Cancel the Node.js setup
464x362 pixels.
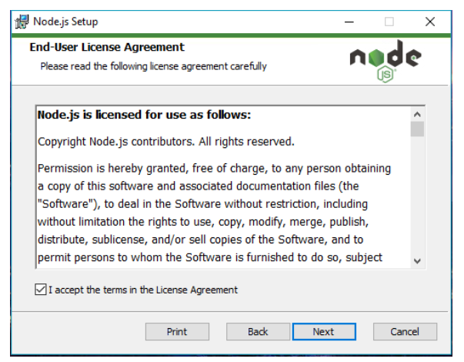click(x=405, y=331)
